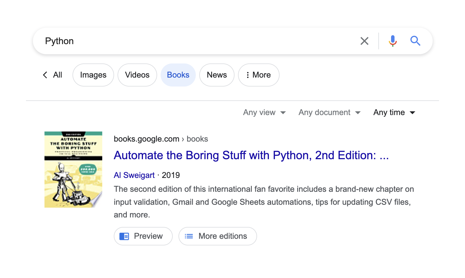Open the book Preview button

click(143, 236)
